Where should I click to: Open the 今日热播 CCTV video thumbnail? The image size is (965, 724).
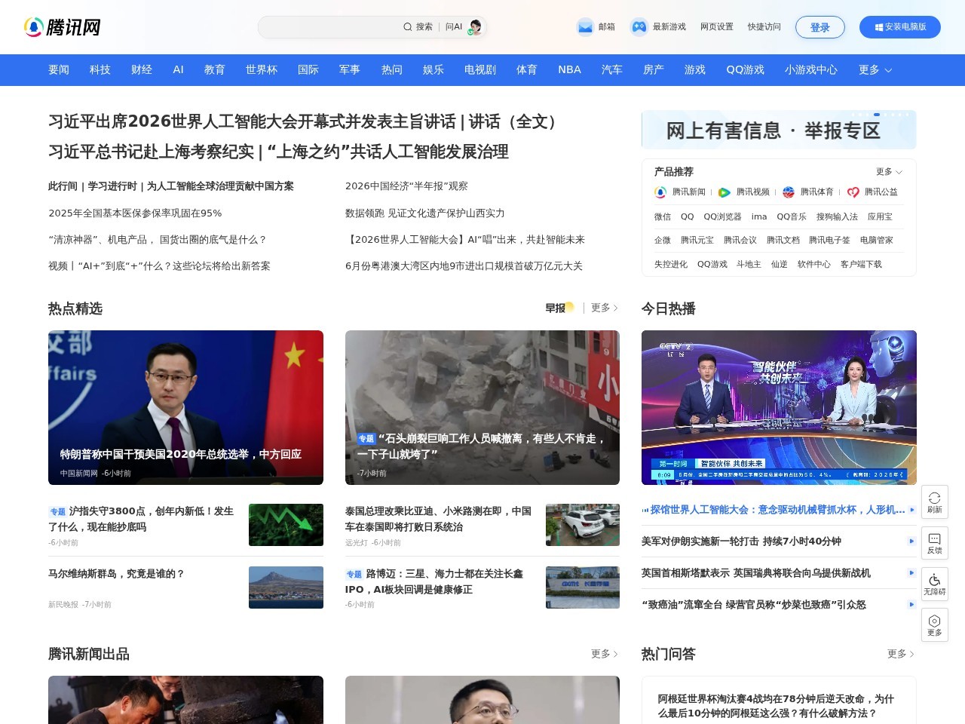pyautogui.click(x=779, y=407)
